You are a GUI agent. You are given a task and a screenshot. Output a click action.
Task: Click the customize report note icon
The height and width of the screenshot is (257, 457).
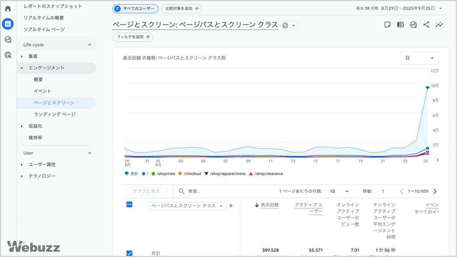pyautogui.click(x=387, y=25)
